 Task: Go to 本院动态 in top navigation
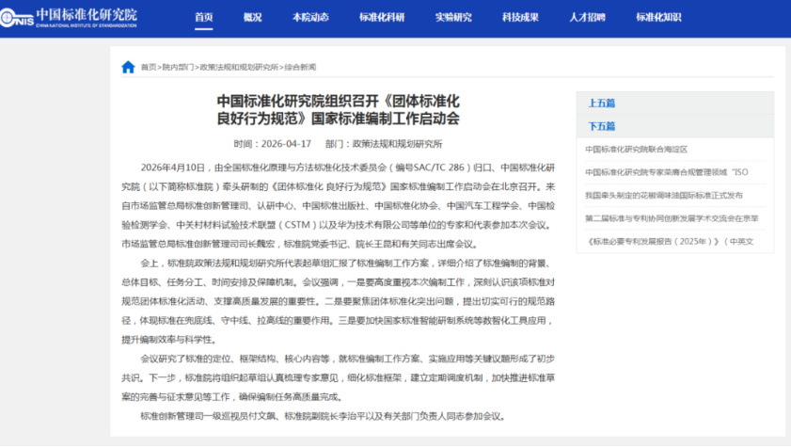click(x=310, y=18)
